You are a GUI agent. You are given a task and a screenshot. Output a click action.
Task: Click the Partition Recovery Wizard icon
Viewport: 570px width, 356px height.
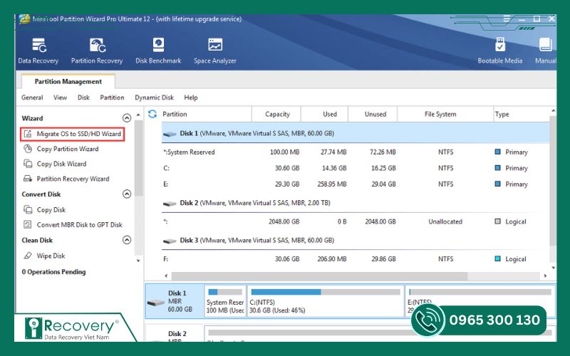point(28,179)
